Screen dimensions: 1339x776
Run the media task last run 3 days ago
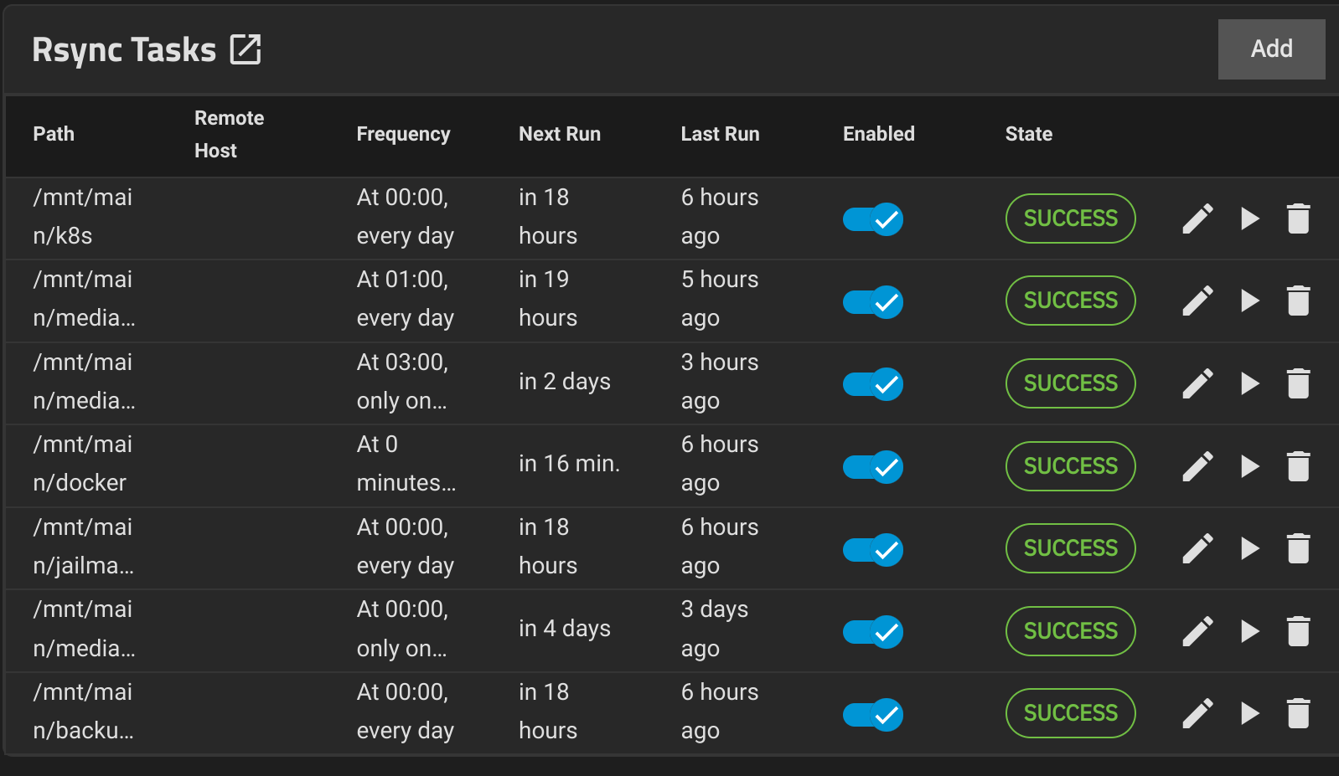tap(1249, 631)
